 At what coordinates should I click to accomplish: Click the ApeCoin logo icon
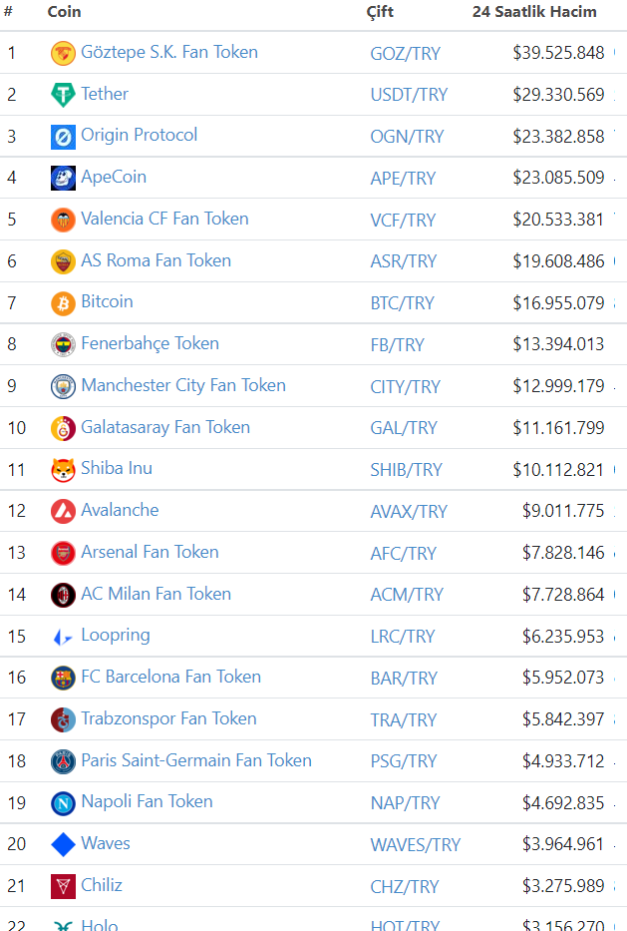[x=63, y=178]
